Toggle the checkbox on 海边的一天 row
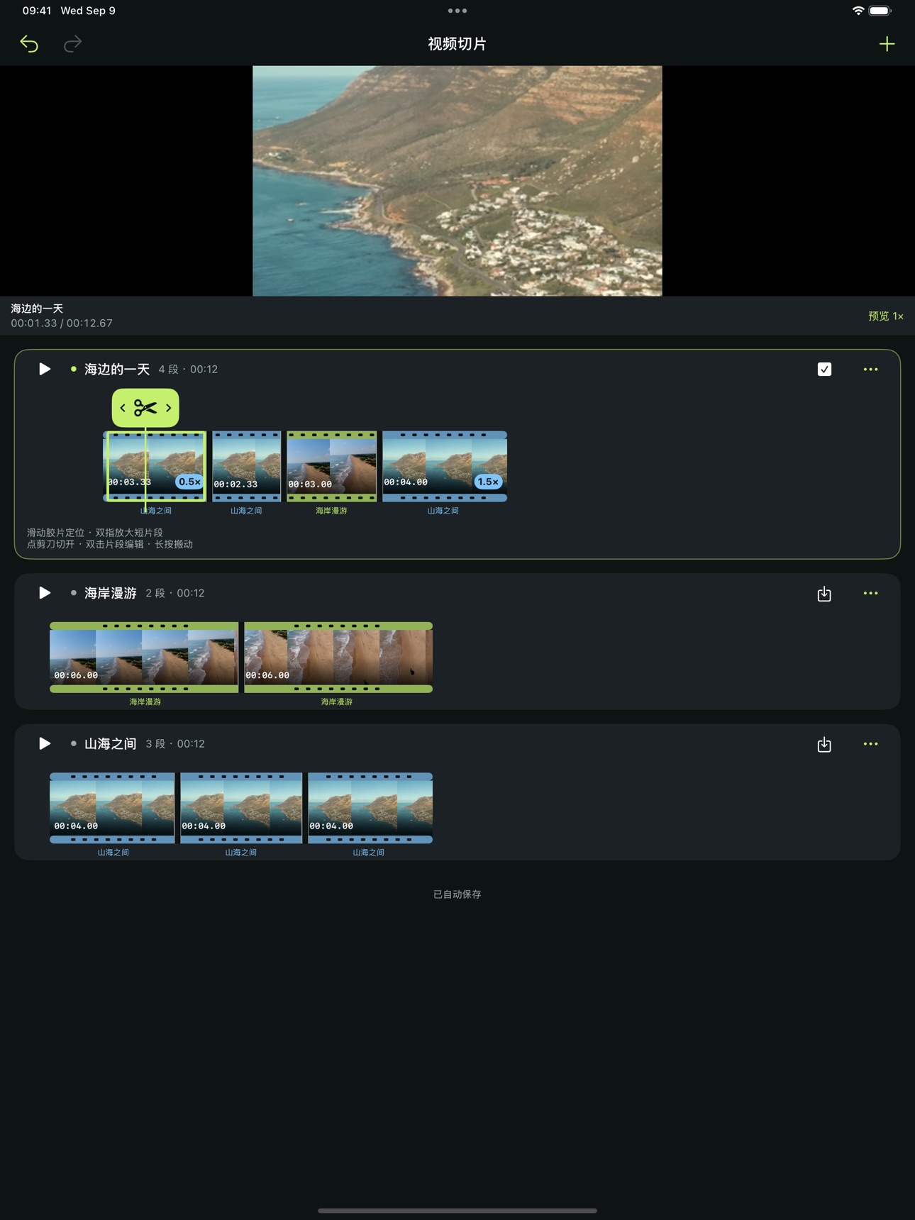The image size is (915, 1220). pyautogui.click(x=824, y=369)
